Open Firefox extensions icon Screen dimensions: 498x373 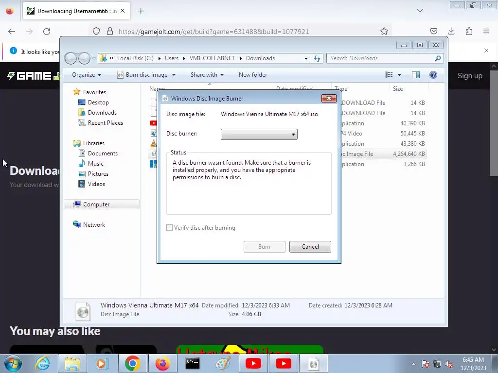[x=469, y=31]
